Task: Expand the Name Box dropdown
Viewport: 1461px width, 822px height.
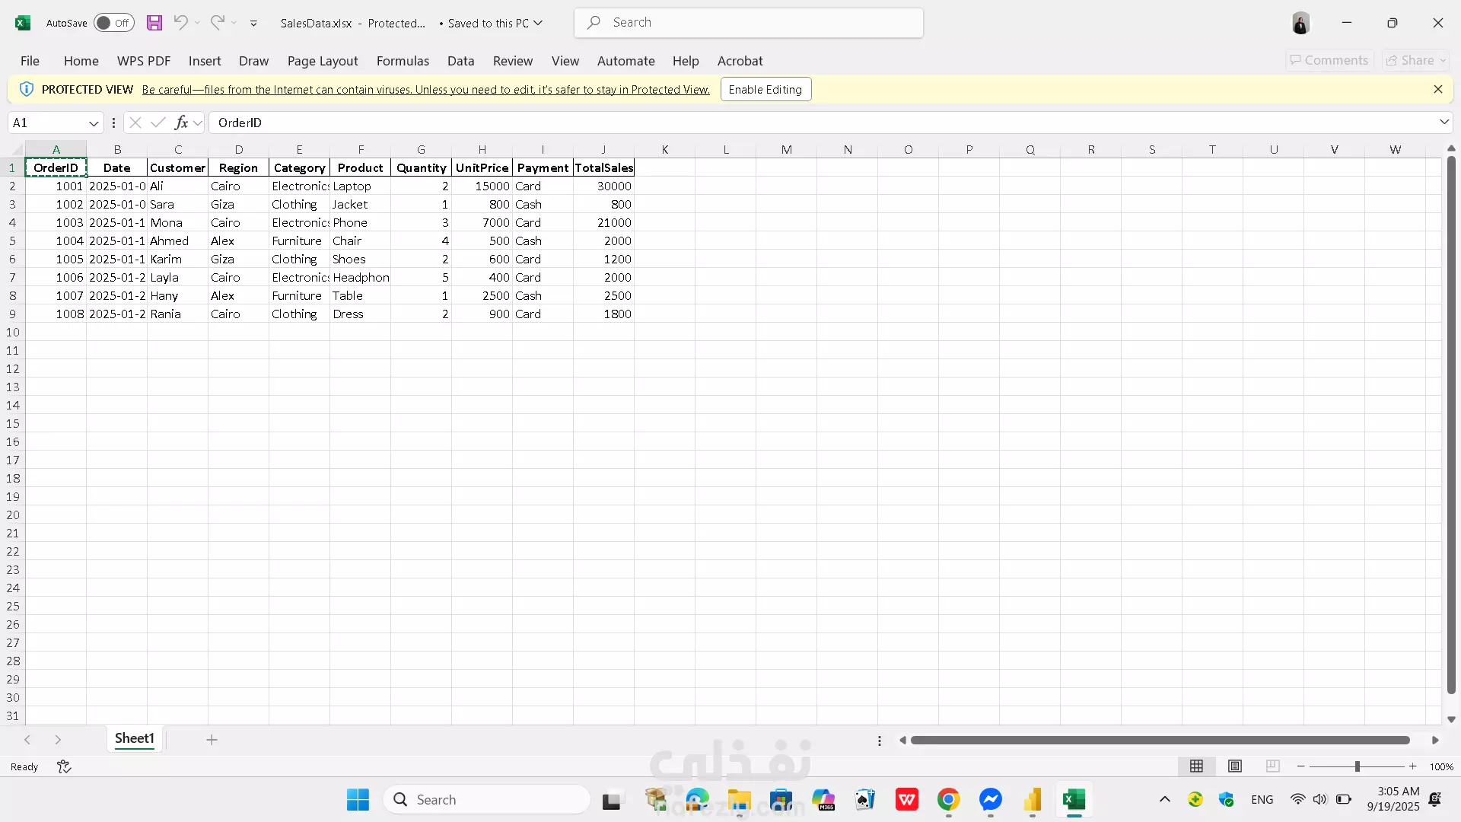Action: coord(94,123)
